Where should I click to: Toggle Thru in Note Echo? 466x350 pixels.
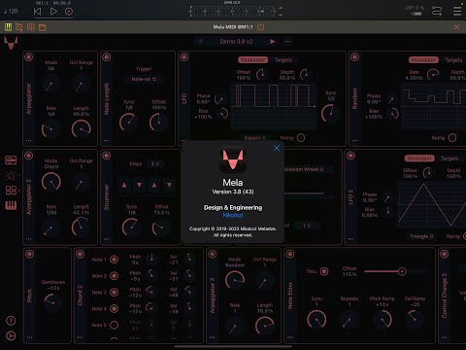coord(324,271)
